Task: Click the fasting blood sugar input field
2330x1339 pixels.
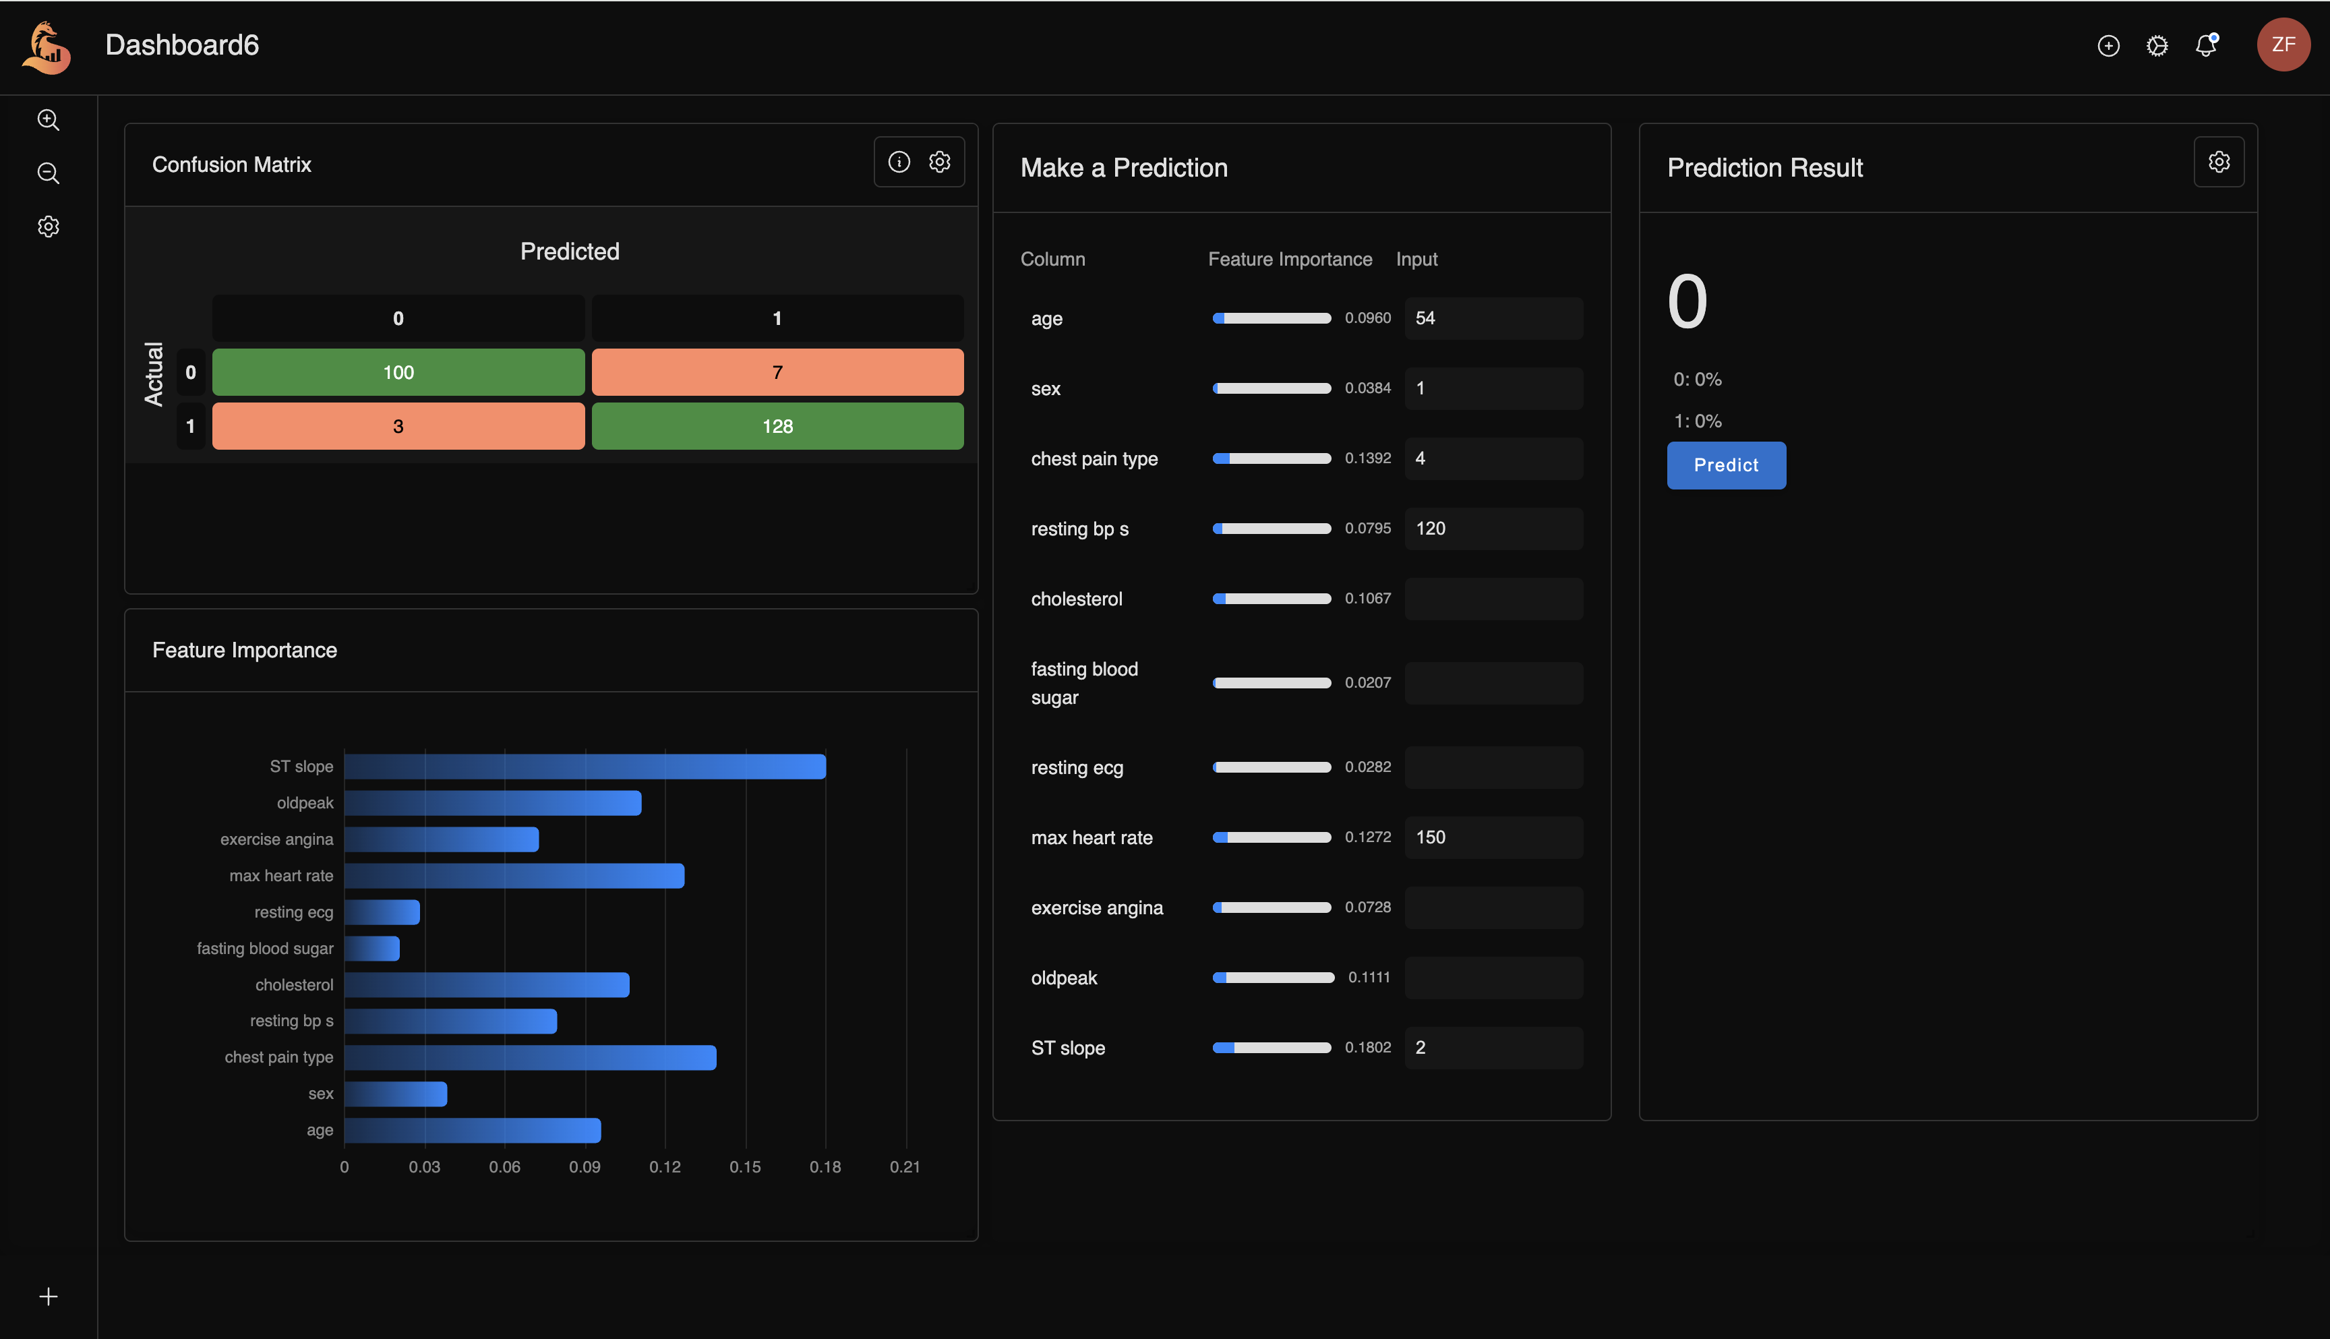Action: (1493, 682)
